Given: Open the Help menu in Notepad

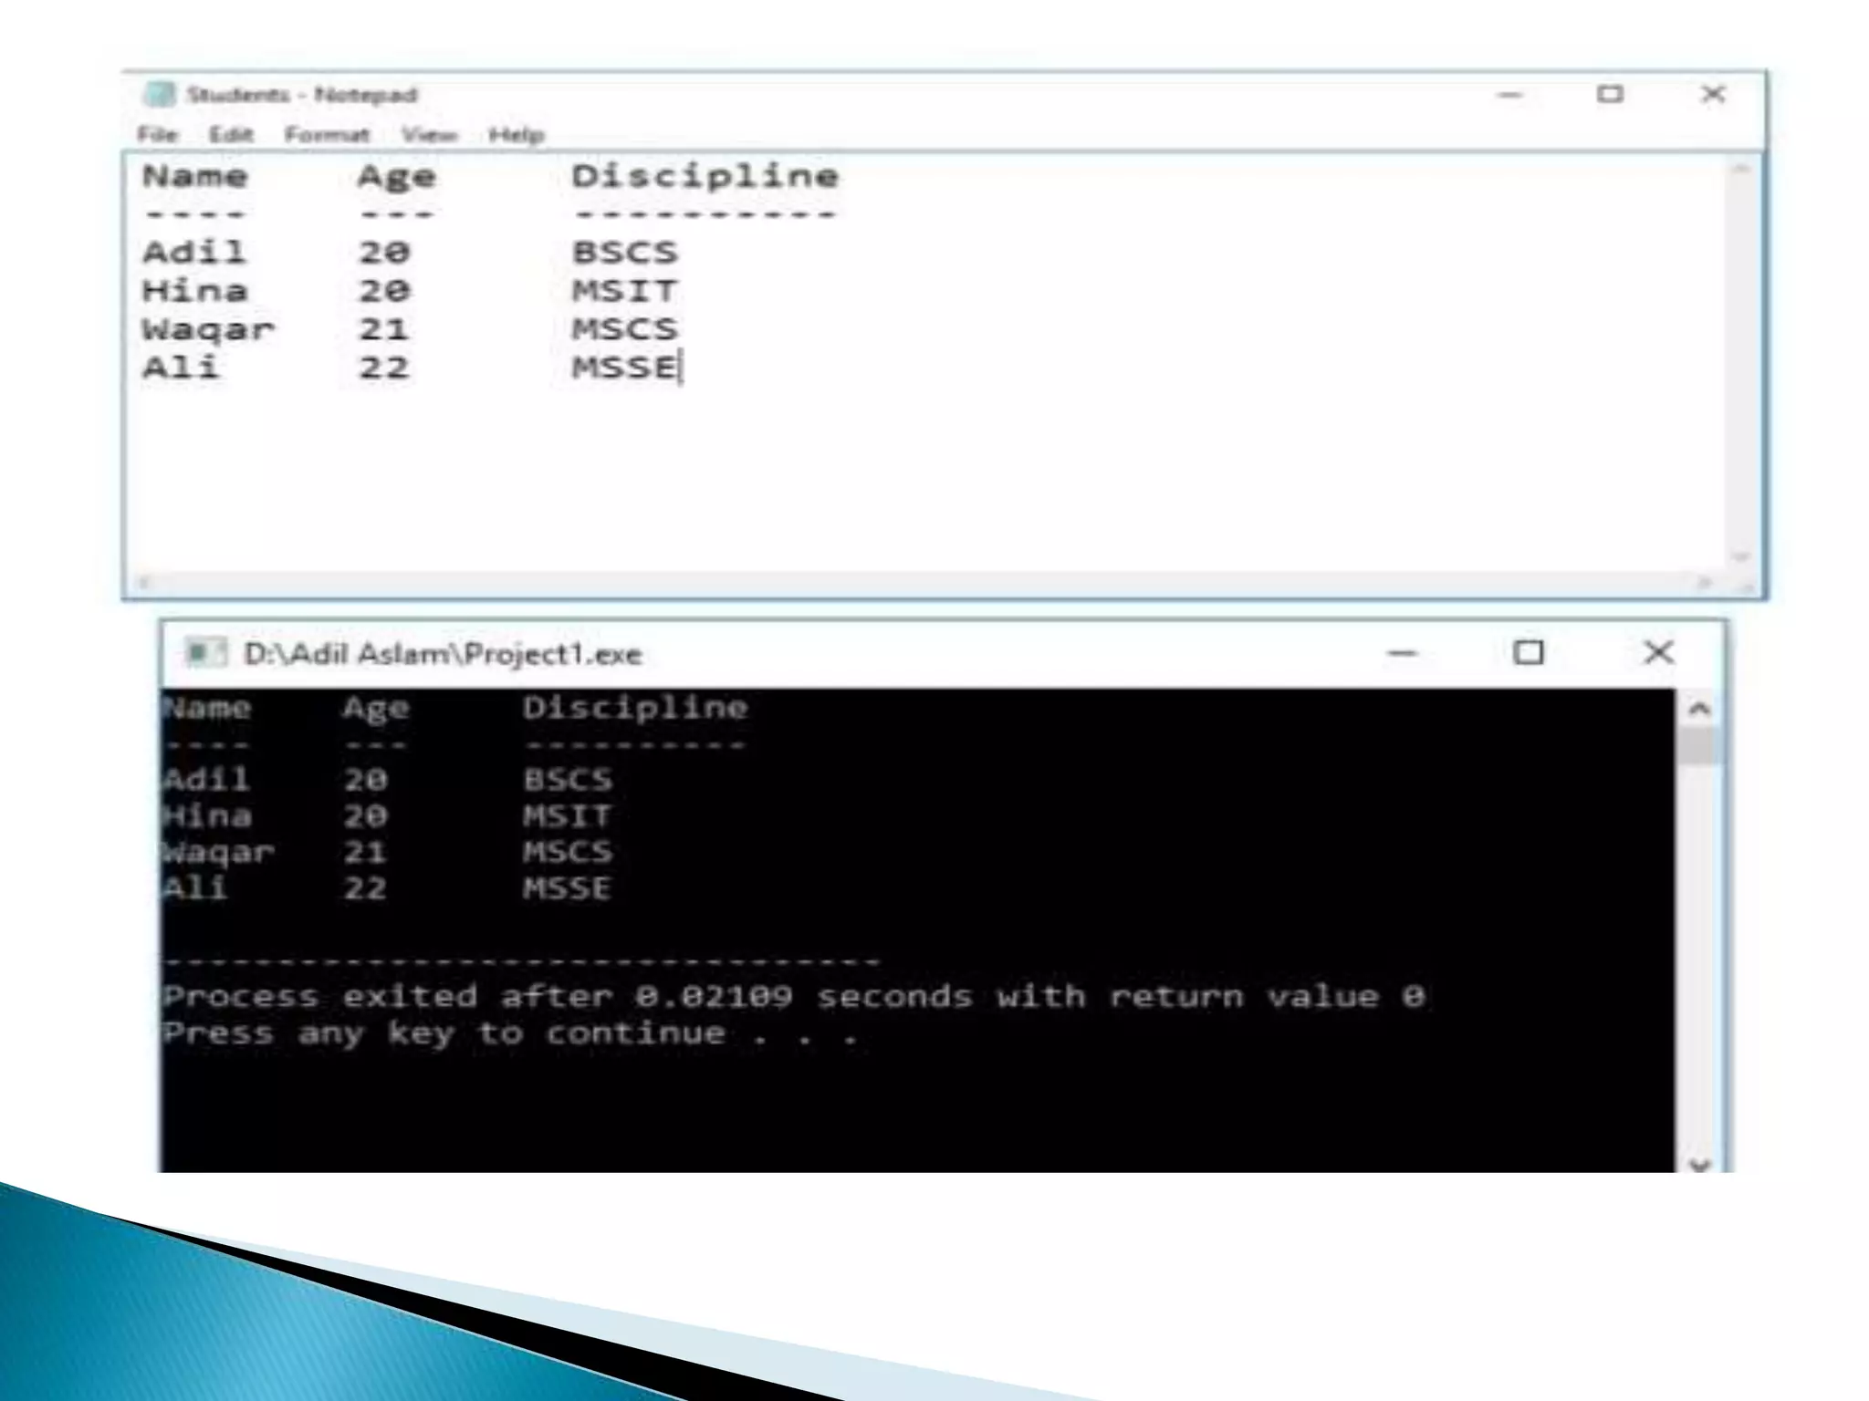Looking at the screenshot, I should (517, 135).
